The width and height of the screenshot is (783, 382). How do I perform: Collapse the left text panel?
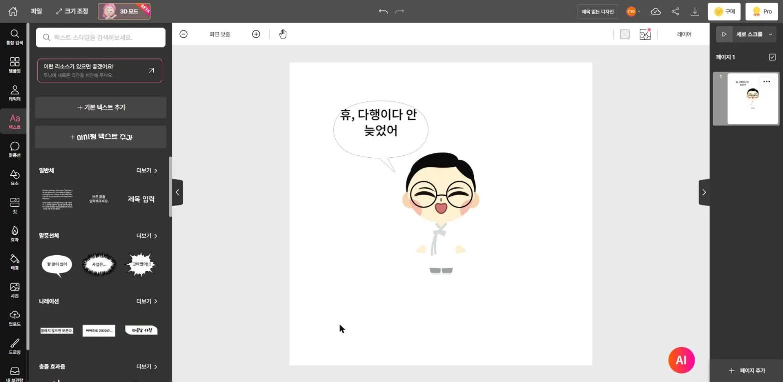177,192
